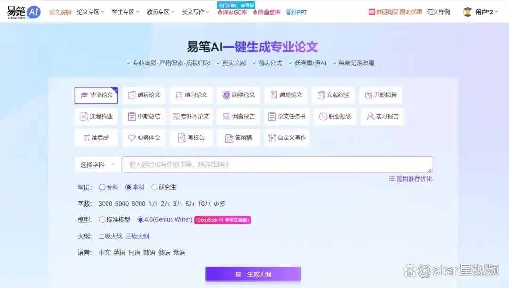Select the 专科 education radio button
The image size is (509, 288).
pos(102,187)
